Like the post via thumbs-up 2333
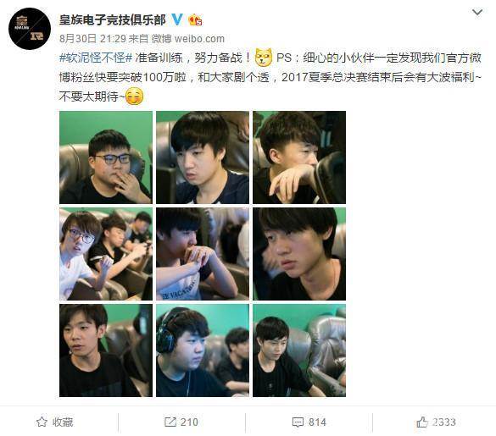This screenshot has width=496, height=436. [436, 422]
